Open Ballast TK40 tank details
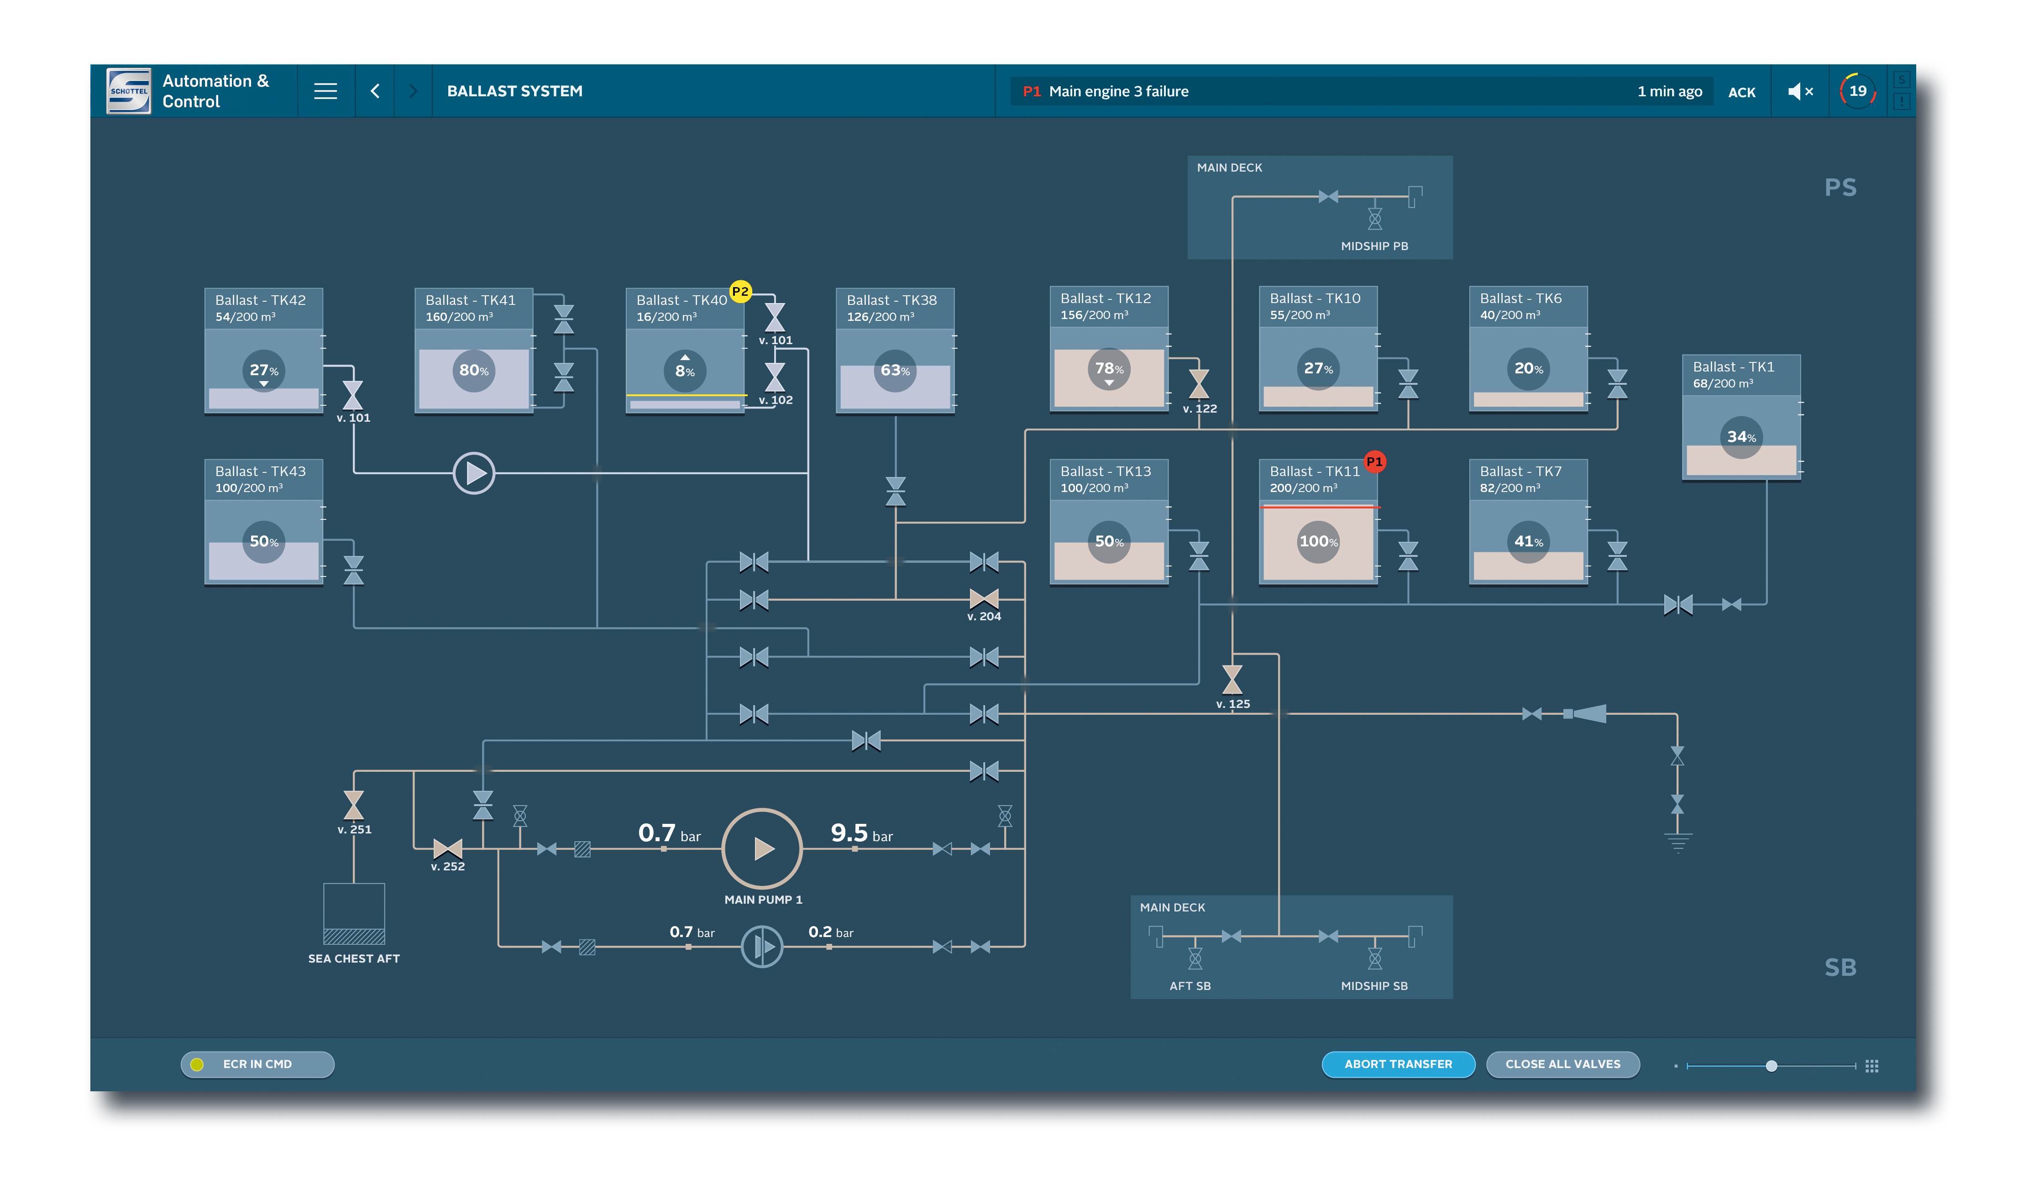Image resolution: width=2018 pixels, height=1194 pixels. point(685,351)
